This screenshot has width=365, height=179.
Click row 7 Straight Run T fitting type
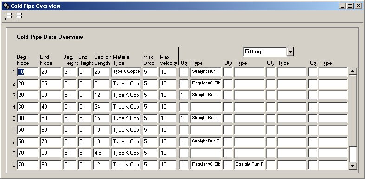pos(206,142)
